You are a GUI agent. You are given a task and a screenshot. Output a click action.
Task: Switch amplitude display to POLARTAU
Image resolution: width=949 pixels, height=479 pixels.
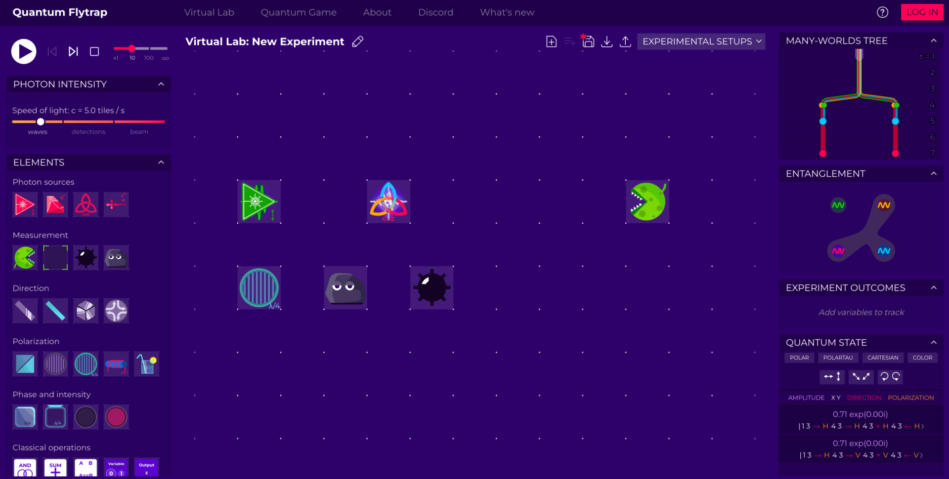pyautogui.click(x=838, y=358)
